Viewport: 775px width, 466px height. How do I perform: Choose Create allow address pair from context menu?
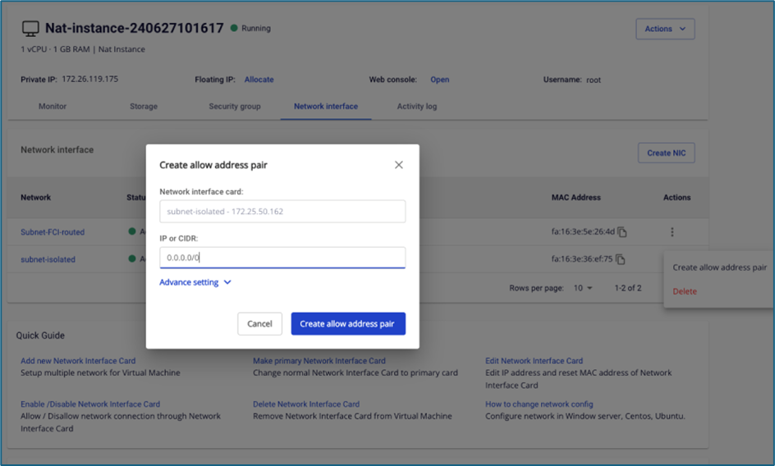pos(719,267)
